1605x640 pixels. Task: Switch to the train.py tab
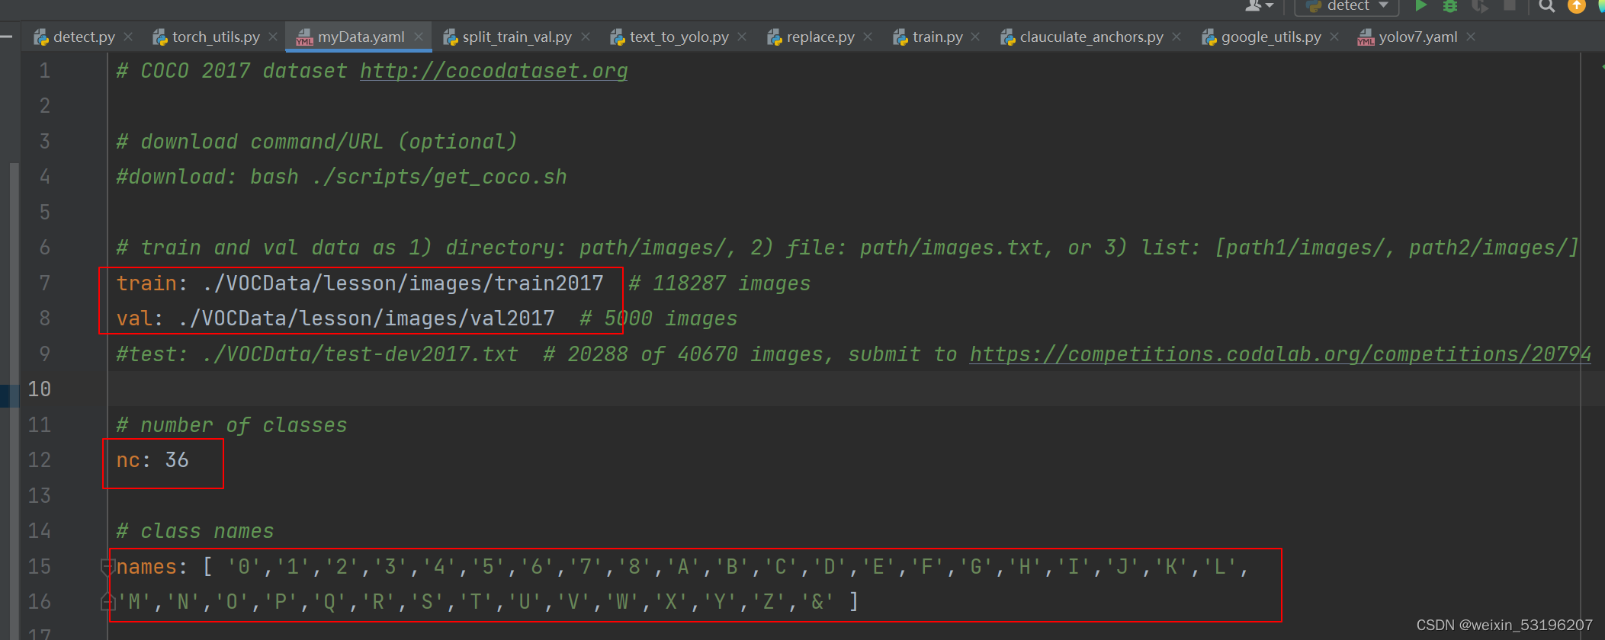937,37
